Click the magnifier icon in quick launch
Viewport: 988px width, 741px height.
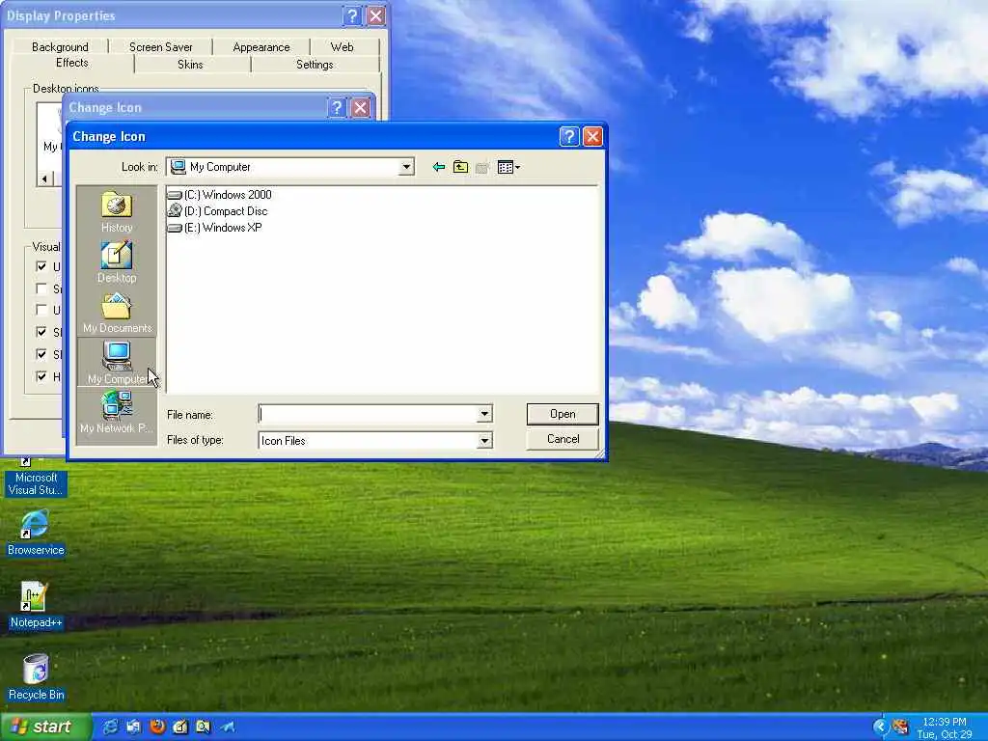tap(204, 727)
